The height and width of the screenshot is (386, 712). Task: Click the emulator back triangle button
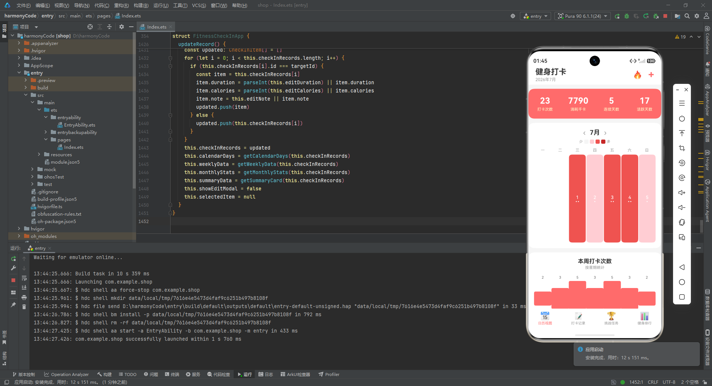[x=682, y=267]
